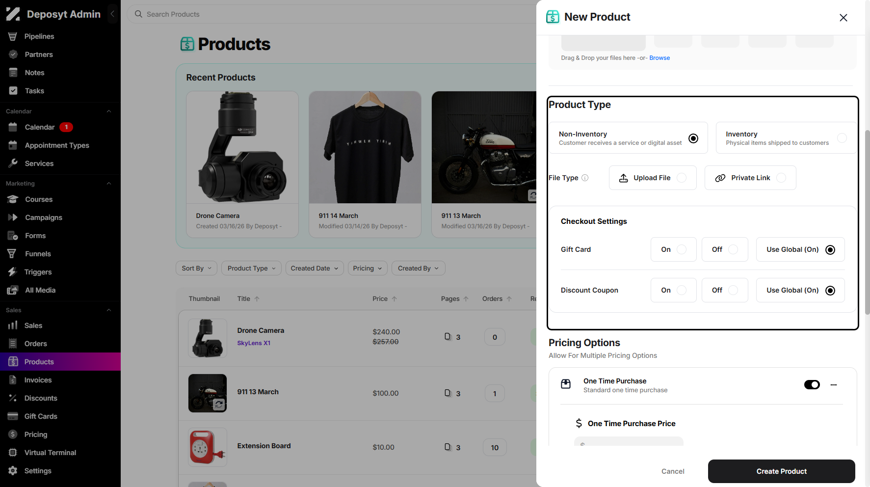Click the Sales bar chart icon
870x487 pixels.
pyautogui.click(x=13, y=325)
